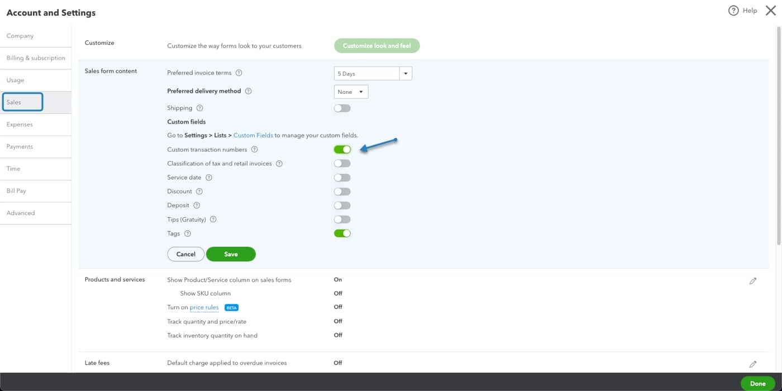Open the price rules link
Screen dimensions: 782x391
tap(204, 307)
